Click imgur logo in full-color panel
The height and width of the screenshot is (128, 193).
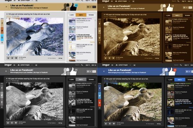coord(106,65)
